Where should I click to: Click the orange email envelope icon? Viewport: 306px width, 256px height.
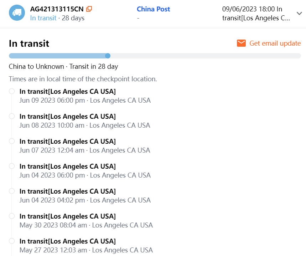tap(241, 43)
